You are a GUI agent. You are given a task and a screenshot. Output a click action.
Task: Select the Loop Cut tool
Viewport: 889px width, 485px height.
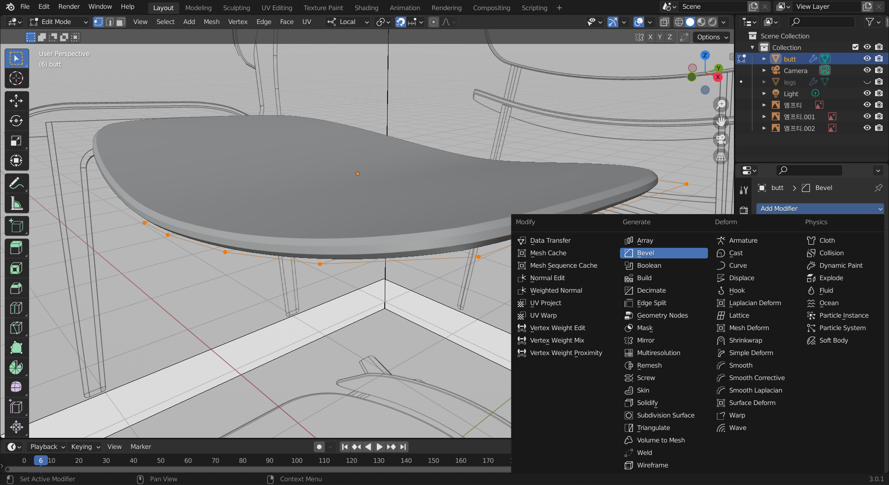(17, 308)
